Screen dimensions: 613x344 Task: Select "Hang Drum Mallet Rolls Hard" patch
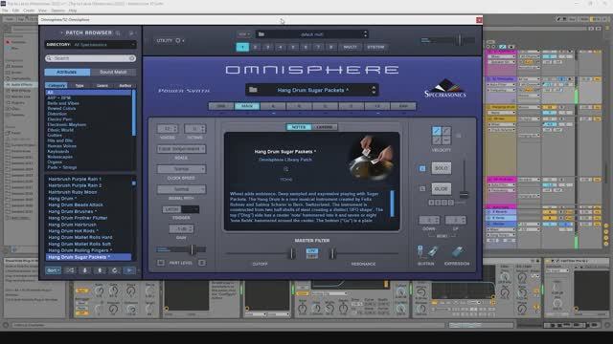[80, 237]
